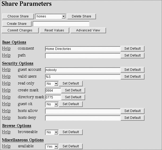Click the Reset Values button

[54, 30]
